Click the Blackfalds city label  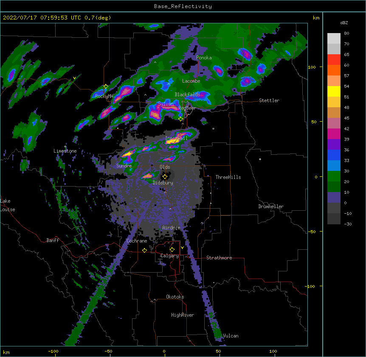click(x=187, y=95)
